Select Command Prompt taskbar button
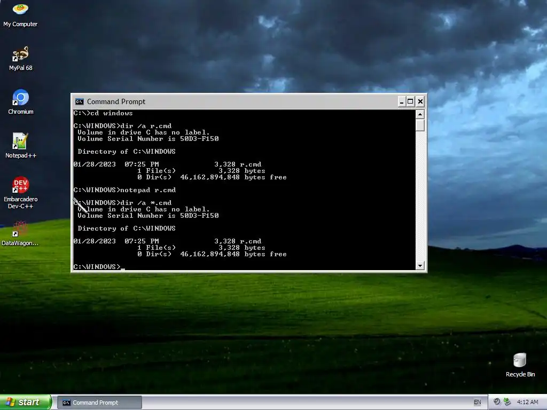The height and width of the screenshot is (410, 547). 99,403
